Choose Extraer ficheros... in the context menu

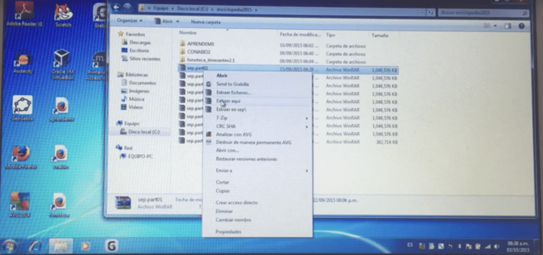[x=233, y=93]
